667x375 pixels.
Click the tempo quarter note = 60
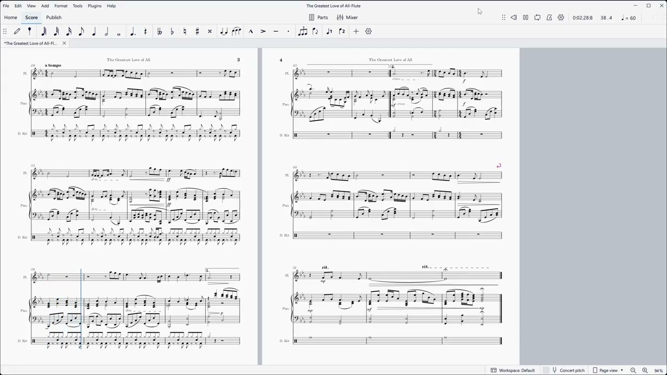[x=629, y=18]
